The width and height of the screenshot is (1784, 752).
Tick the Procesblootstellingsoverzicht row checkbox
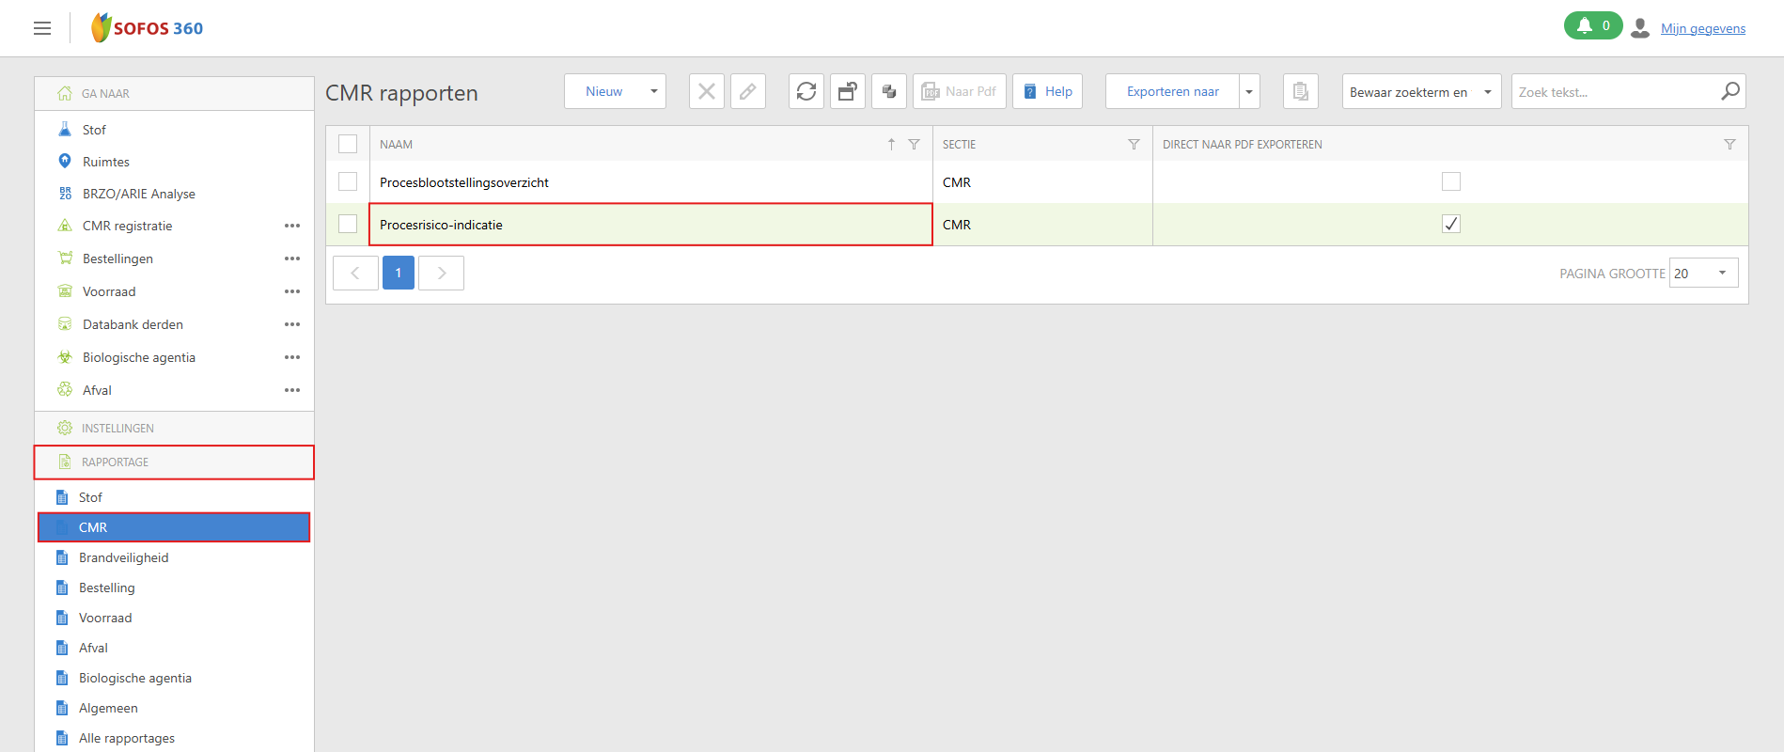tap(348, 181)
